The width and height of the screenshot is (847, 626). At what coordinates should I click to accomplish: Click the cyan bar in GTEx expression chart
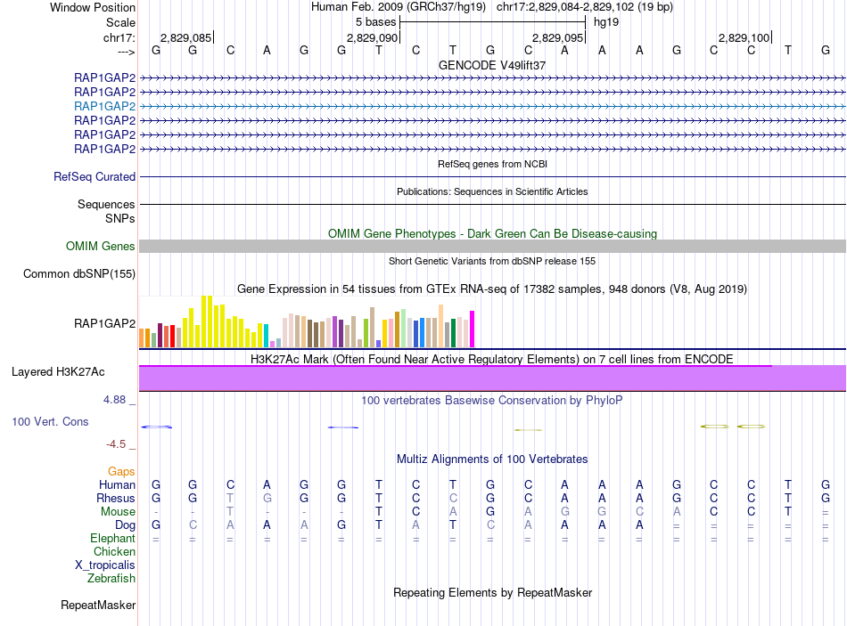coord(266,335)
